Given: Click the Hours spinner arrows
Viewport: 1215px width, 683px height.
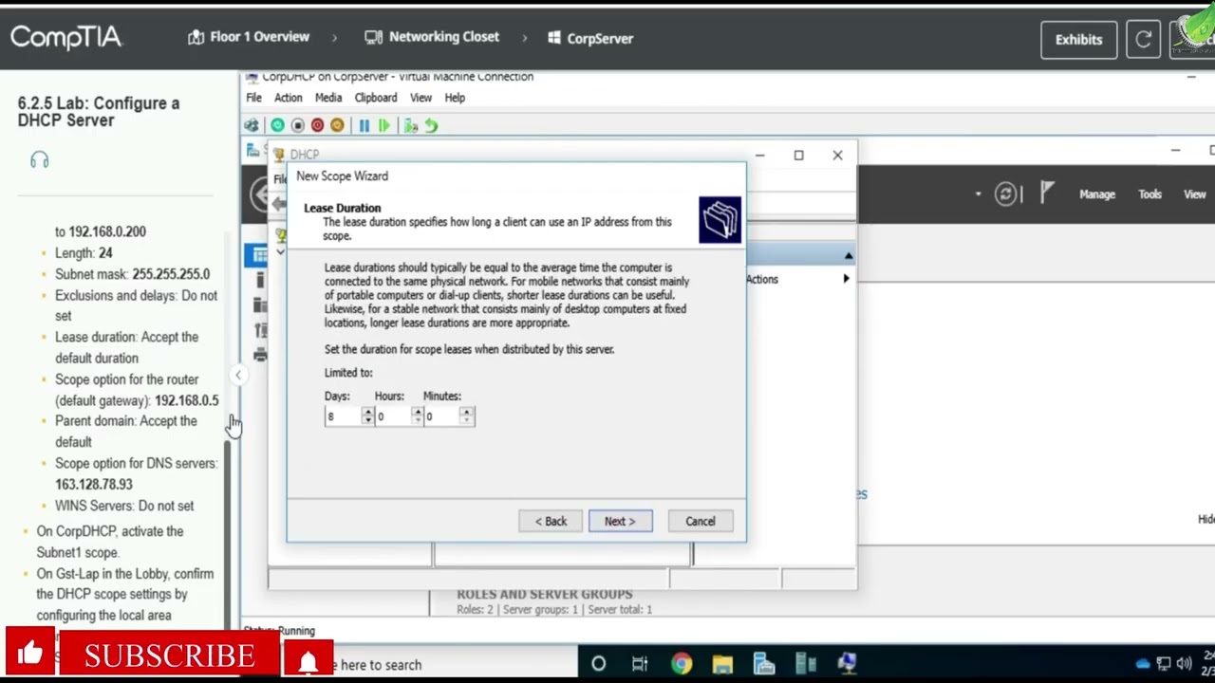Looking at the screenshot, I should 417,415.
